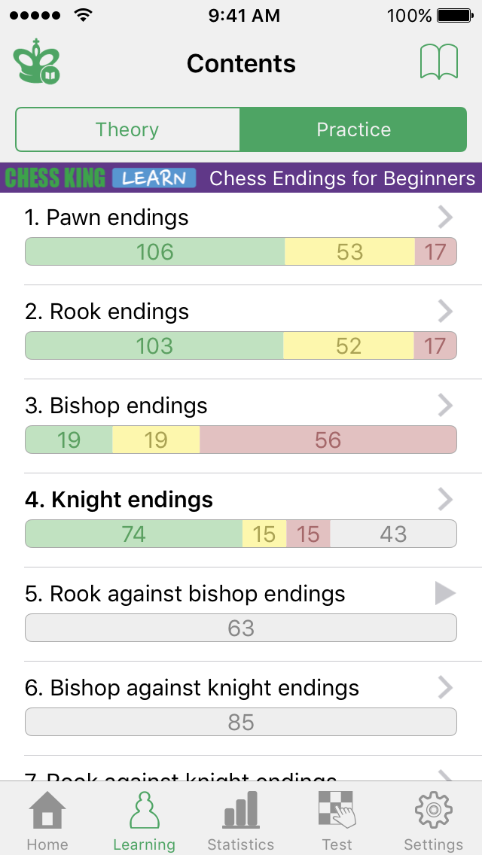Open the Statistics bar chart icon
Screen dimensions: 482x855
pos(240,811)
